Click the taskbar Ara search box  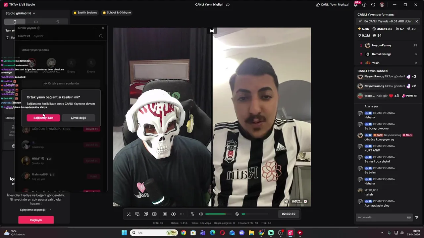(154, 233)
